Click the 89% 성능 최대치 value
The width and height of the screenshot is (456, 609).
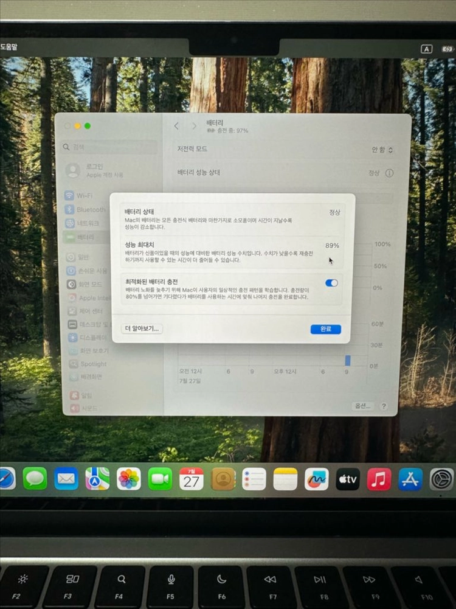332,245
